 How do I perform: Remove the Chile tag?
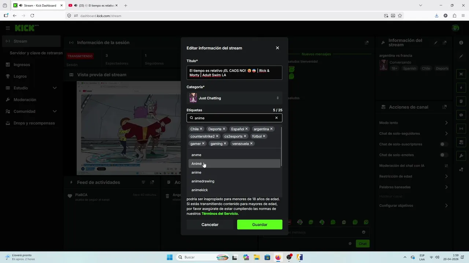[x=201, y=129]
